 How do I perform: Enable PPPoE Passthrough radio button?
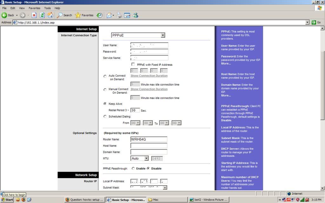133,168
